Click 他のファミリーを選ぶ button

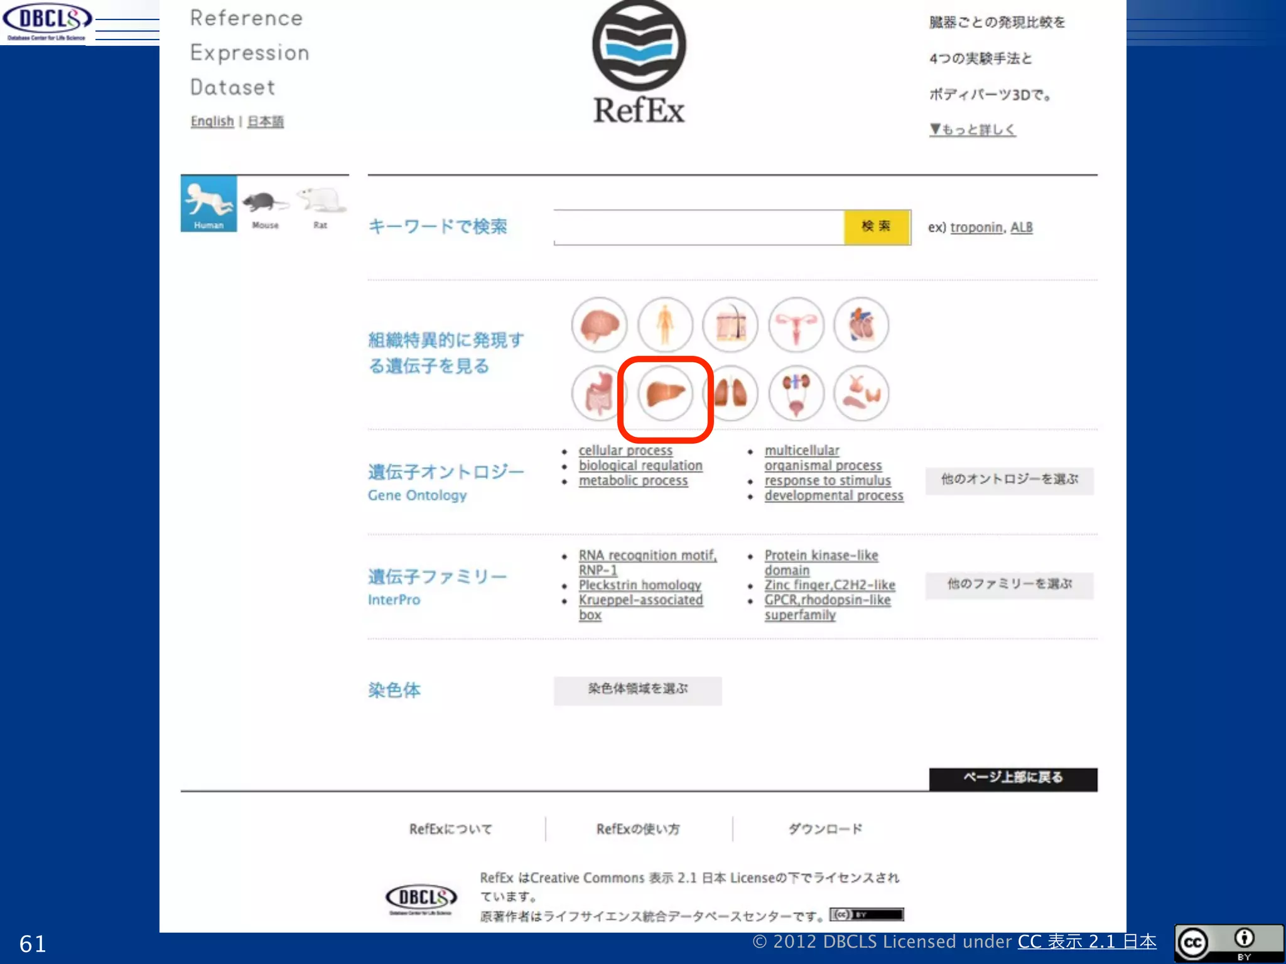point(1009,585)
